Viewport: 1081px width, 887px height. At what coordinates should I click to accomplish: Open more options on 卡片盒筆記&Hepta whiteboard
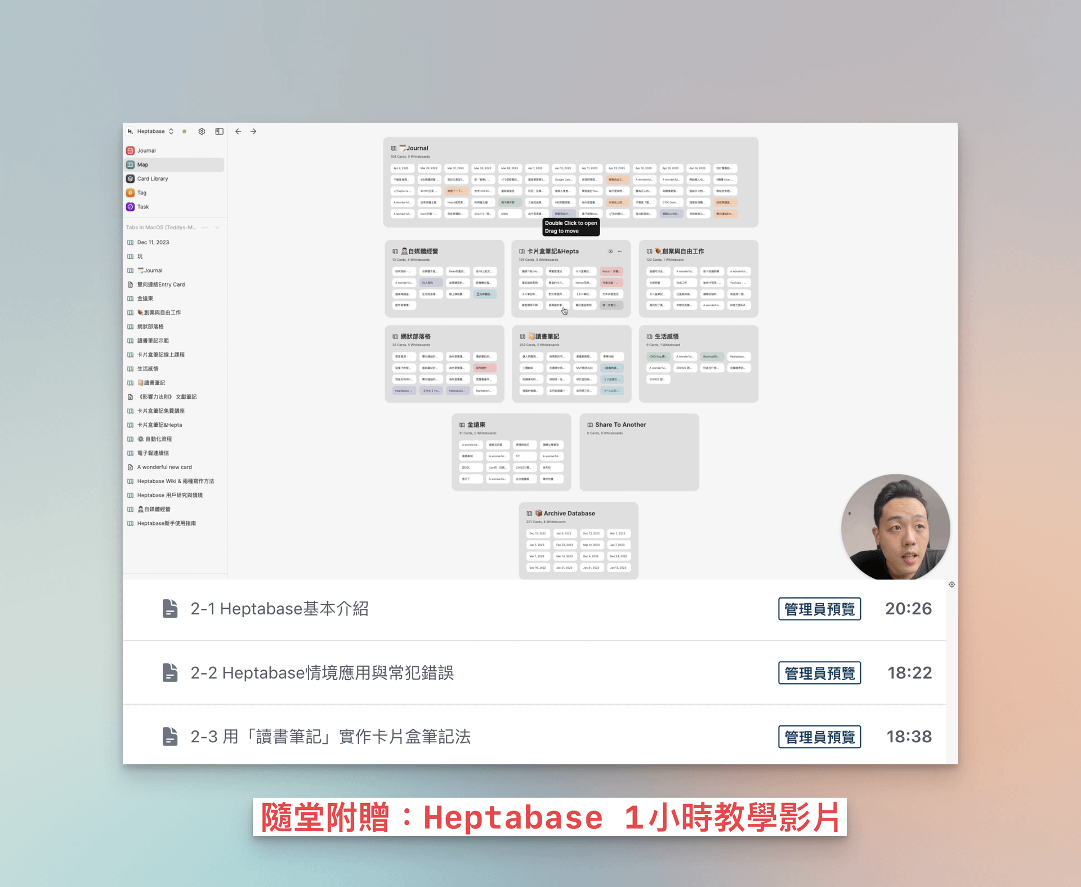[620, 251]
